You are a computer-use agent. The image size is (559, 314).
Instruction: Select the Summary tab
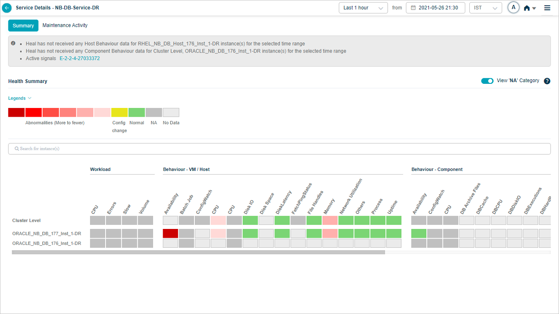[23, 26]
